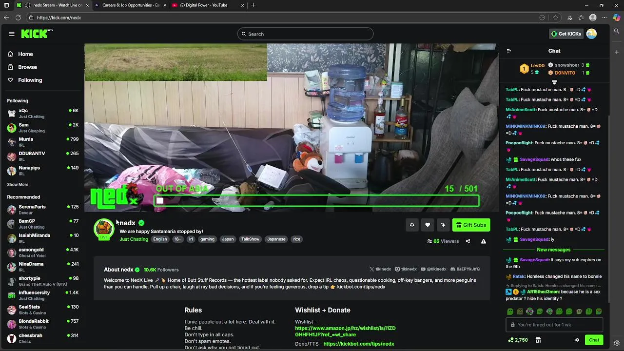Share the nedx stream
This screenshot has width=624, height=351.
click(468, 241)
